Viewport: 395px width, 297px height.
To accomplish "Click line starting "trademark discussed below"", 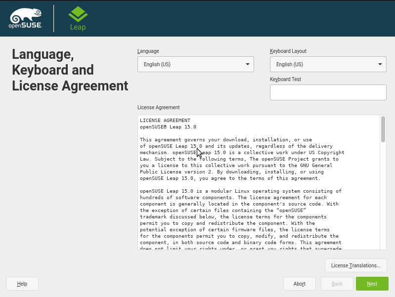I will coord(233,217).
